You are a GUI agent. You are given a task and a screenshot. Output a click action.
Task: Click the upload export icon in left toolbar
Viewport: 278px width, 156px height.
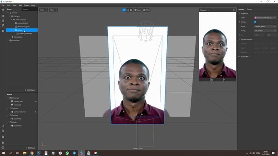(x=3, y=131)
